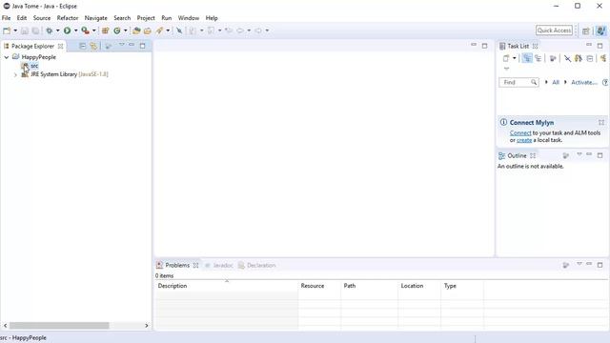610x343 pixels.
Task: Open the Refactor menu
Action: (68, 18)
